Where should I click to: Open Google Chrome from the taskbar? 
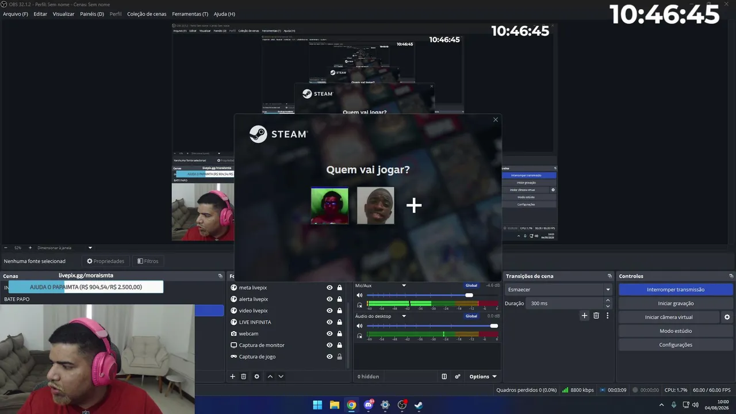pos(351,405)
